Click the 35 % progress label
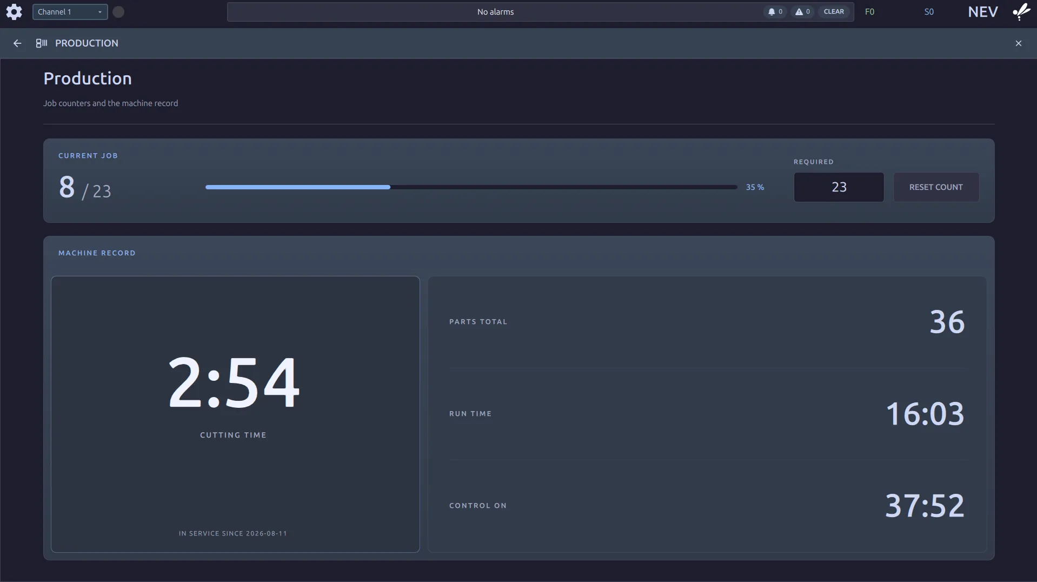This screenshot has width=1037, height=582. [755, 187]
